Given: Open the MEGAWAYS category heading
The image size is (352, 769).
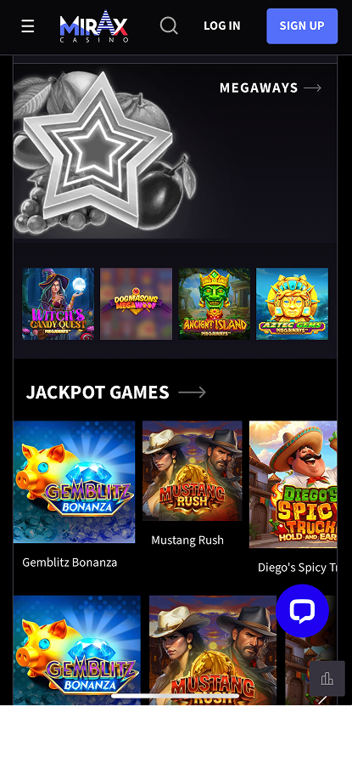Looking at the screenshot, I should point(259,88).
